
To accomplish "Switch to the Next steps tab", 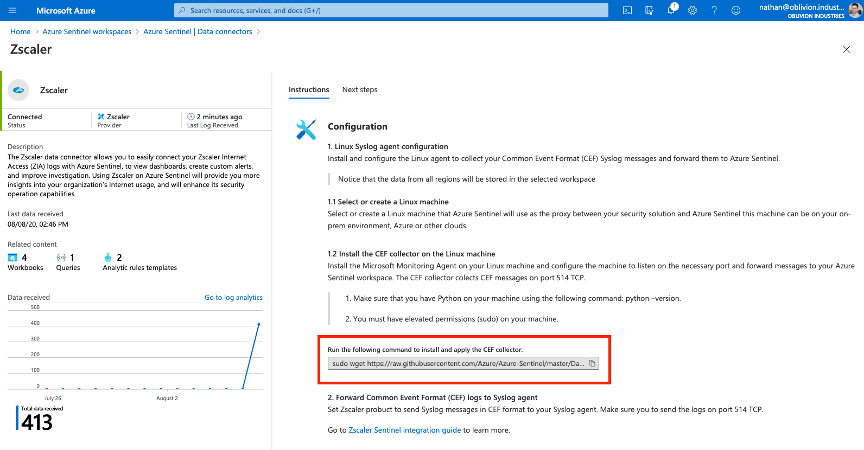I will [359, 89].
